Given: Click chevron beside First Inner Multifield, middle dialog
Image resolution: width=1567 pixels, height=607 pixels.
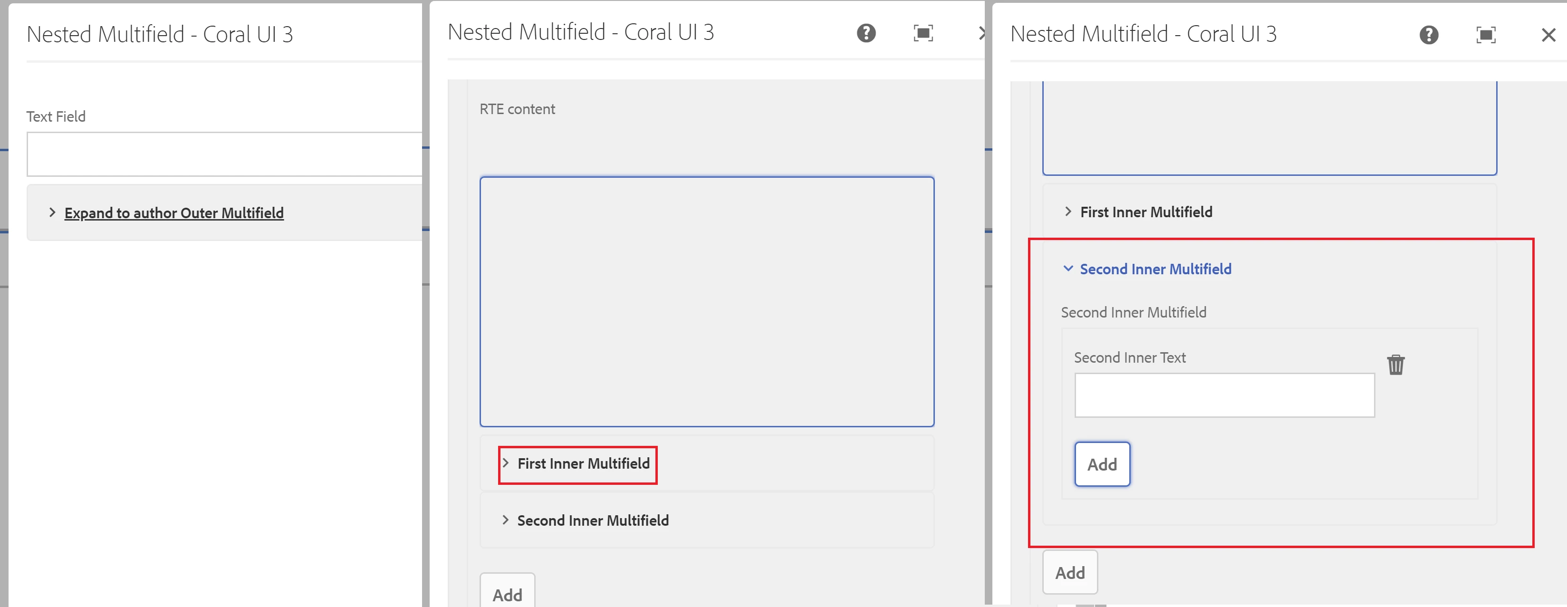Looking at the screenshot, I should pos(506,463).
